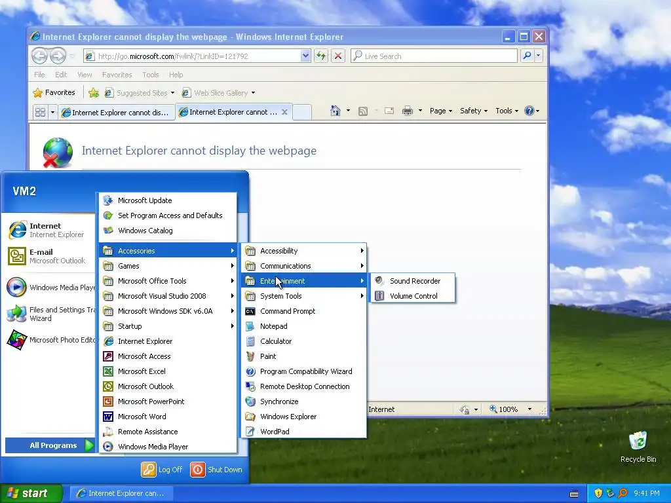The height and width of the screenshot is (503, 671).
Task: Click the IE Refresh button
Action: (x=321, y=56)
